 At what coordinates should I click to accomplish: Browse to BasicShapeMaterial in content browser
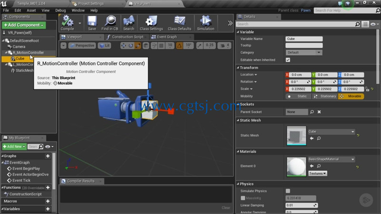pos(319,166)
